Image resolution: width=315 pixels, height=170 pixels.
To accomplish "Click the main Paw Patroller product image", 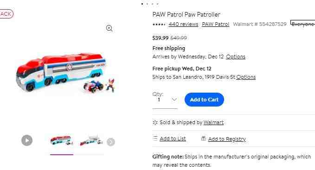I will pyautogui.click(x=65, y=73).
